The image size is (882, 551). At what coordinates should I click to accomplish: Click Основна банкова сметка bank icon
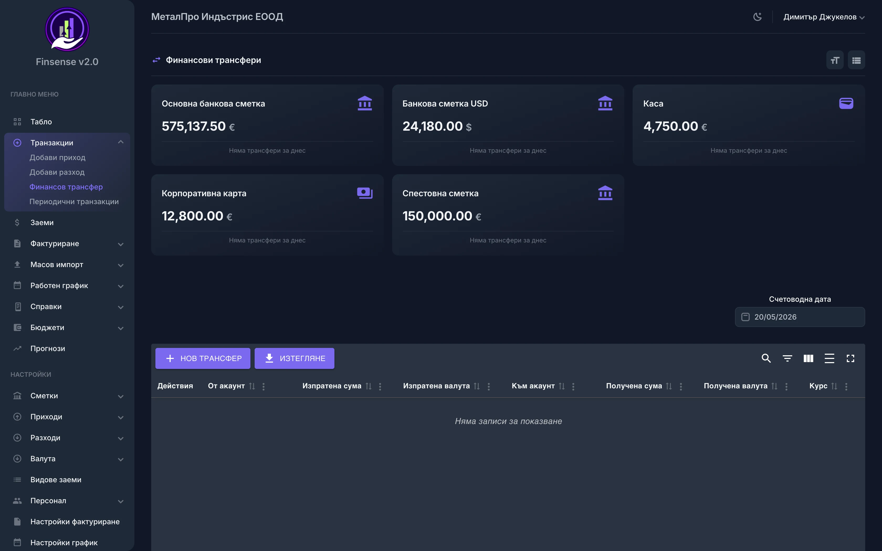pos(364,103)
